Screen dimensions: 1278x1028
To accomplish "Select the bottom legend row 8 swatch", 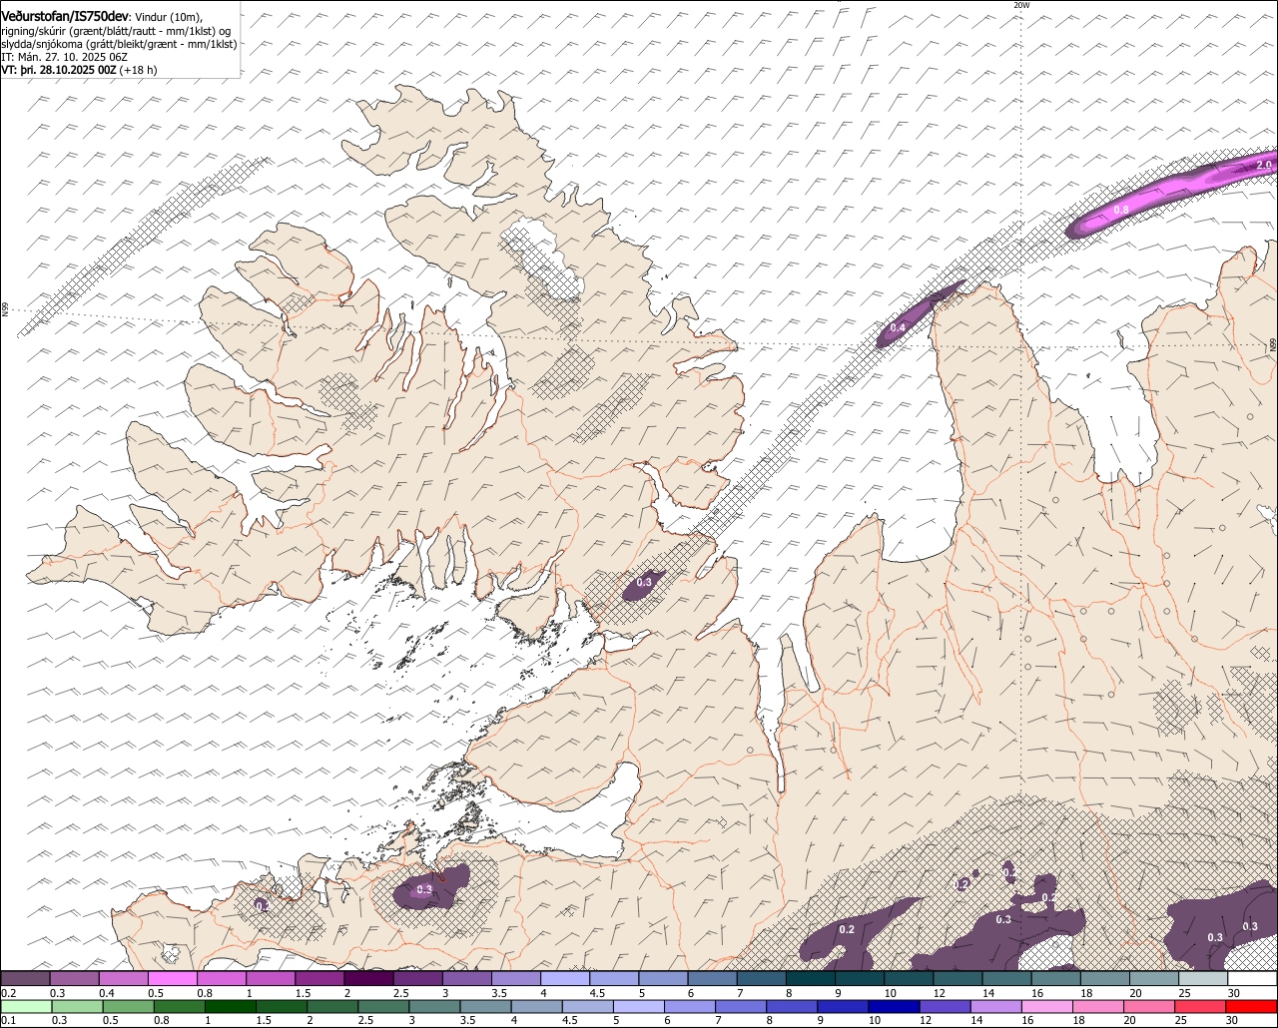I will [x=793, y=1007].
